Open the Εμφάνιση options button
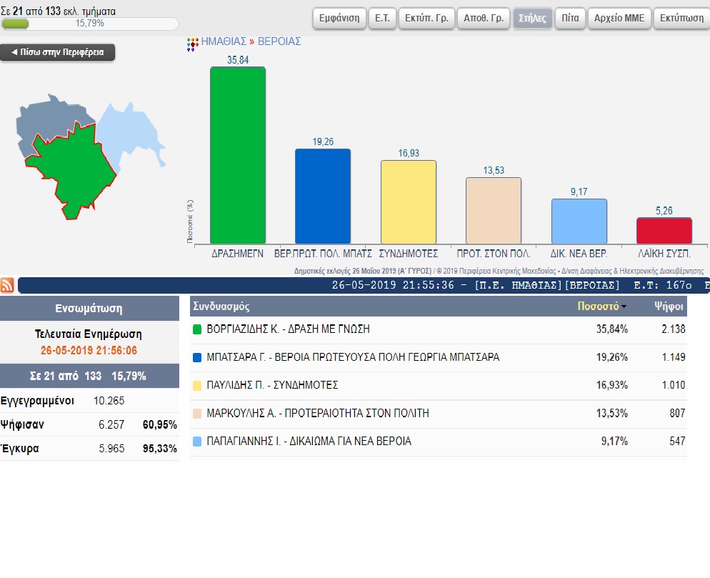Viewport: 710px width, 578px height. (339, 18)
